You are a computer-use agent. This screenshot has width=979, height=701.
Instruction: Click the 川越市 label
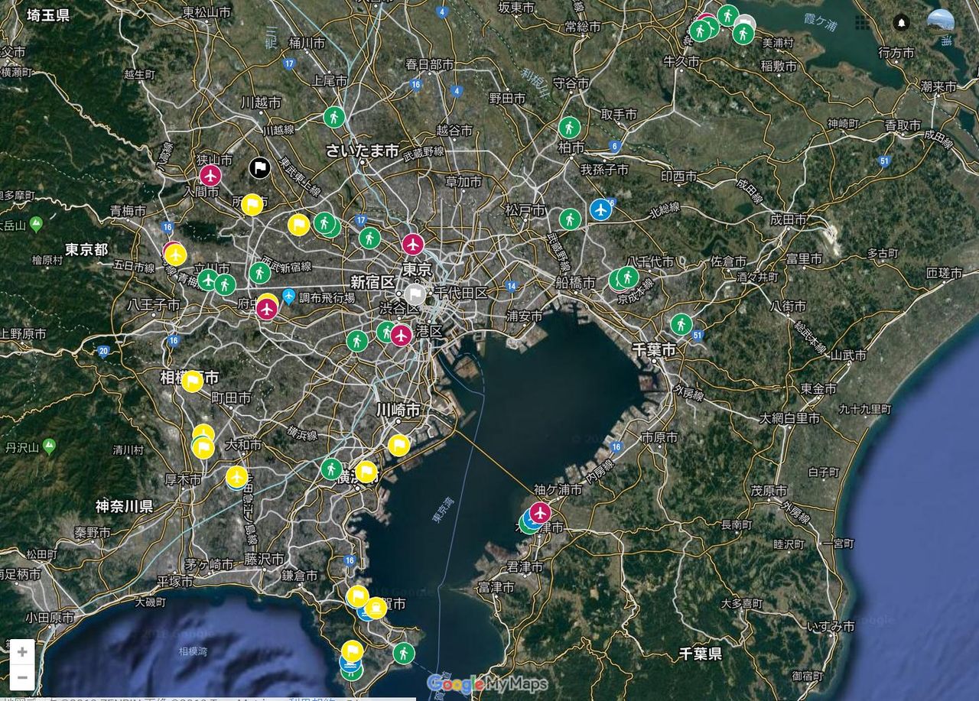[262, 102]
